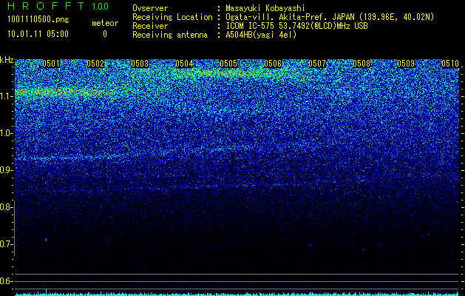Click the 0505 time marker
Image resolution: width=465 pixels, height=296 pixels.
(x=228, y=64)
